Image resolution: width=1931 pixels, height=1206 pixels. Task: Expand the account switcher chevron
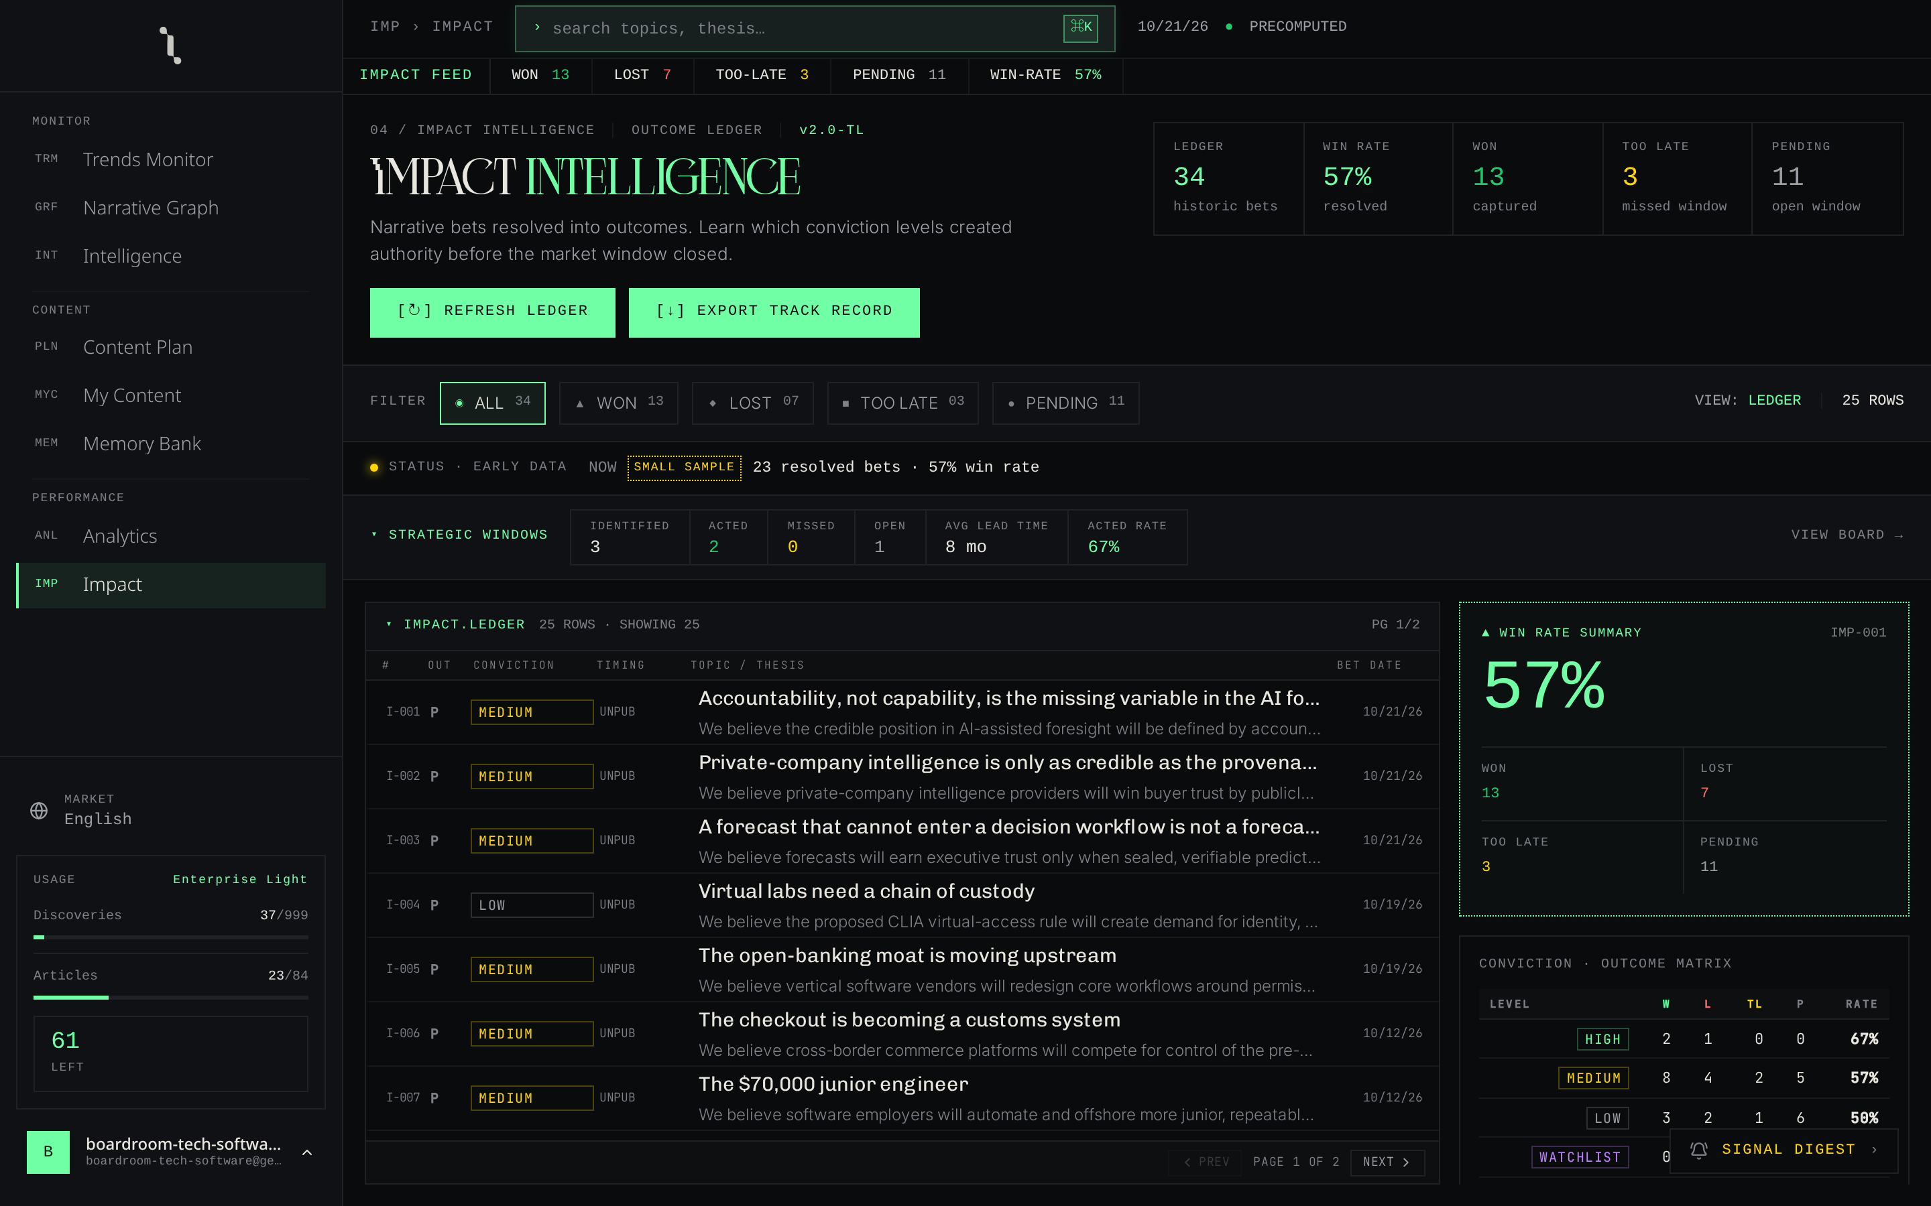[307, 1152]
